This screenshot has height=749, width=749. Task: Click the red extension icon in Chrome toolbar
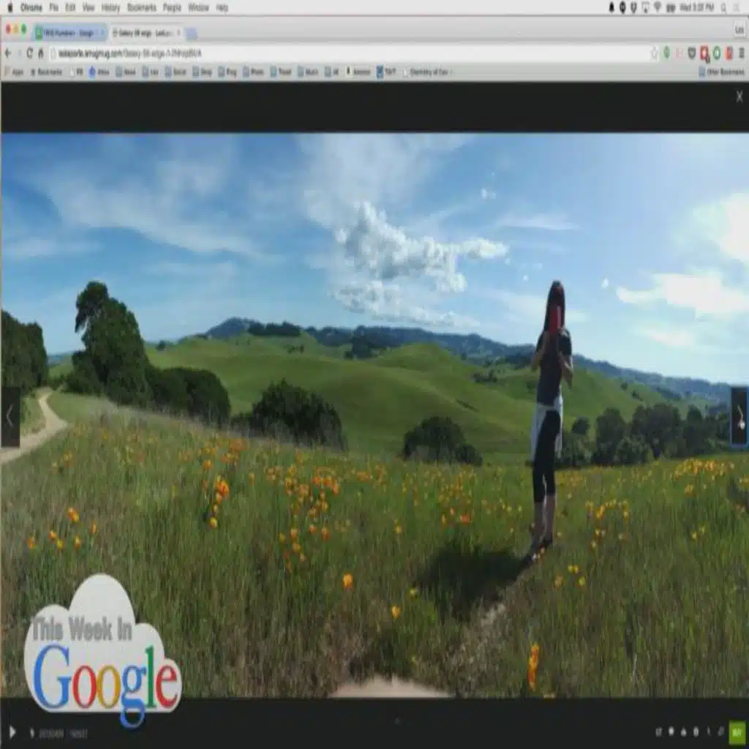tap(704, 53)
